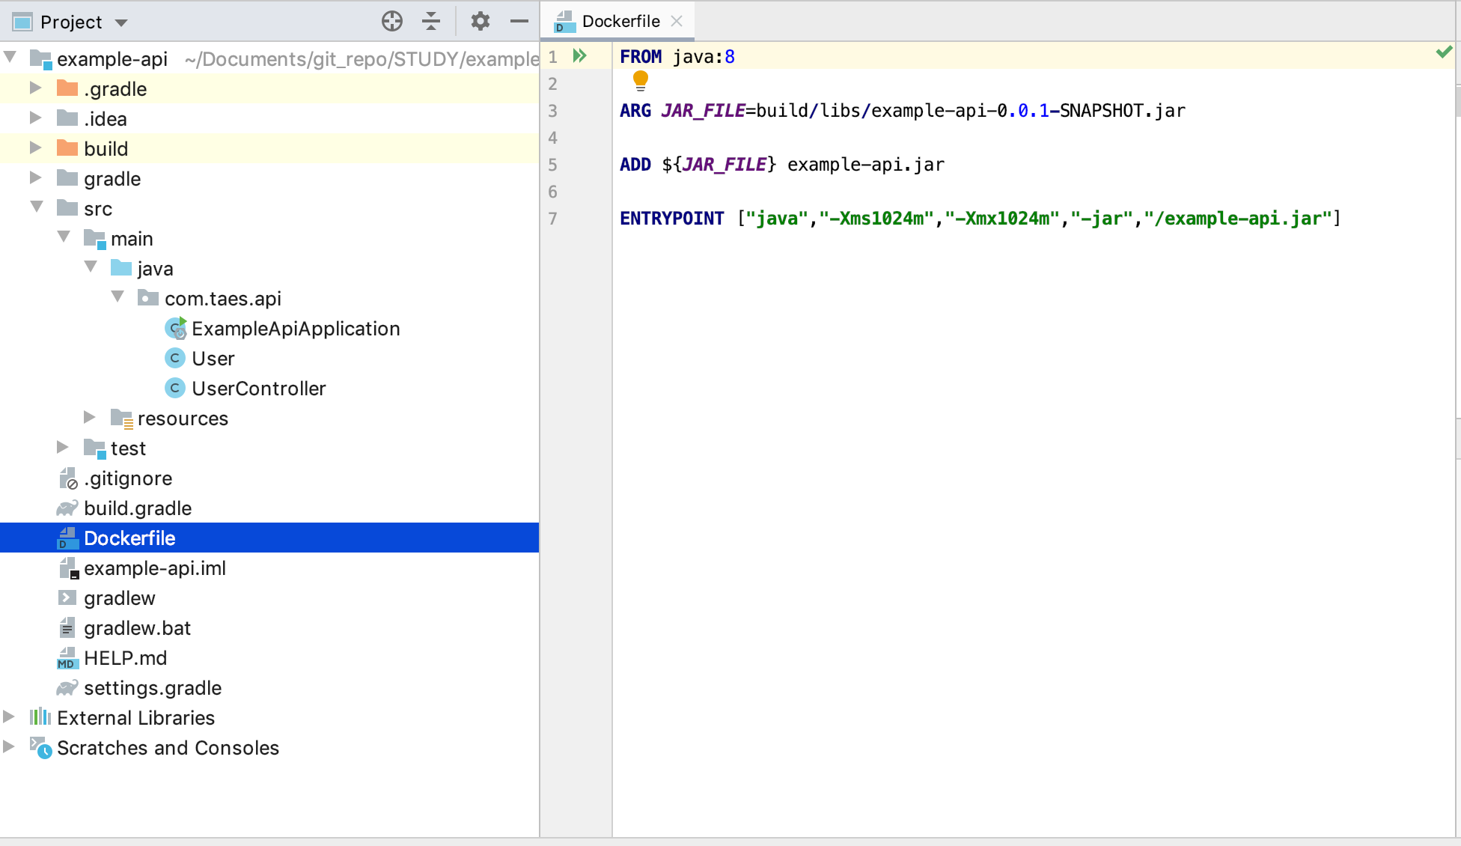Select the User class file
Image resolution: width=1461 pixels, height=846 pixels.
[x=213, y=359]
